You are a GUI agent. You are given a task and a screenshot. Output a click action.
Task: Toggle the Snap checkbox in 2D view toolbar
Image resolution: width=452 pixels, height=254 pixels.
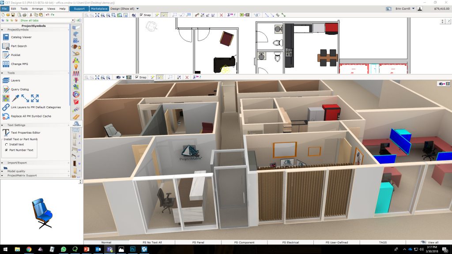point(141,15)
